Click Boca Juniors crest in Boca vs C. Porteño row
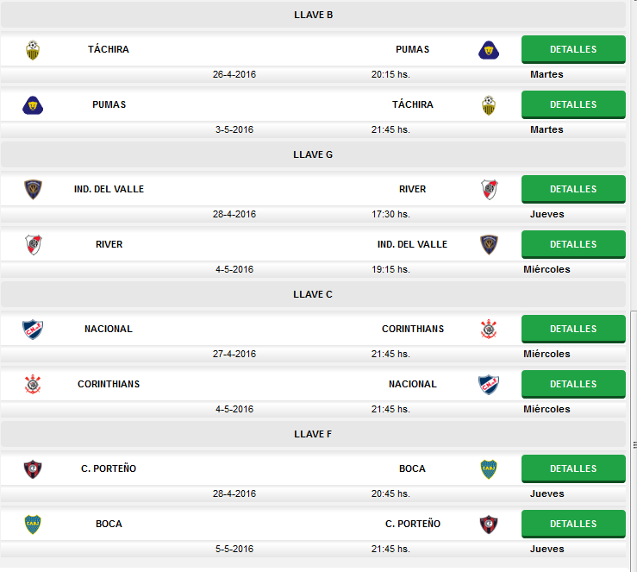 tap(33, 525)
